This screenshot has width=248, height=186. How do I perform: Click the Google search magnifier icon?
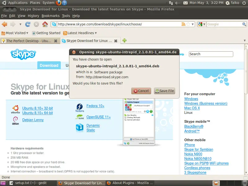pyautogui.click(x=244, y=24)
